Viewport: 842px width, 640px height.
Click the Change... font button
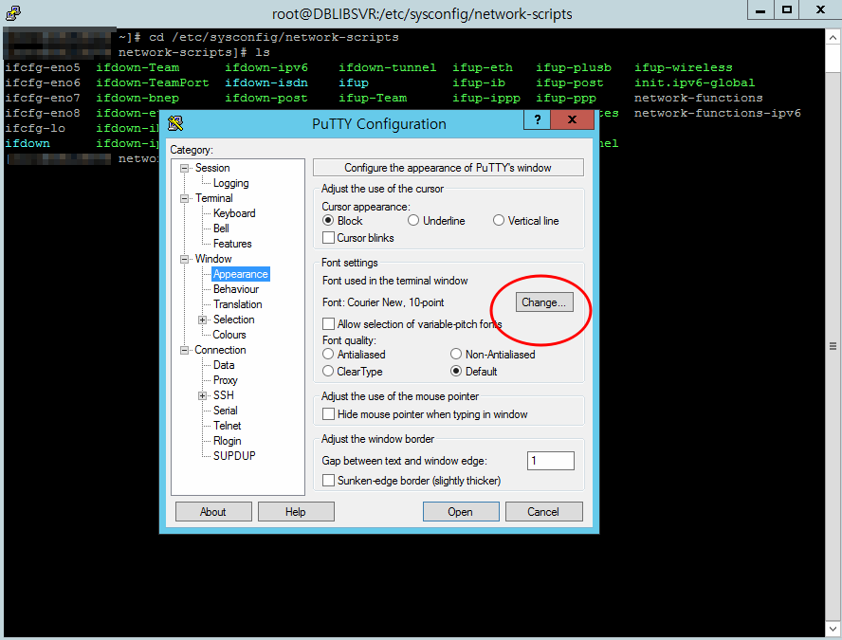(x=544, y=302)
